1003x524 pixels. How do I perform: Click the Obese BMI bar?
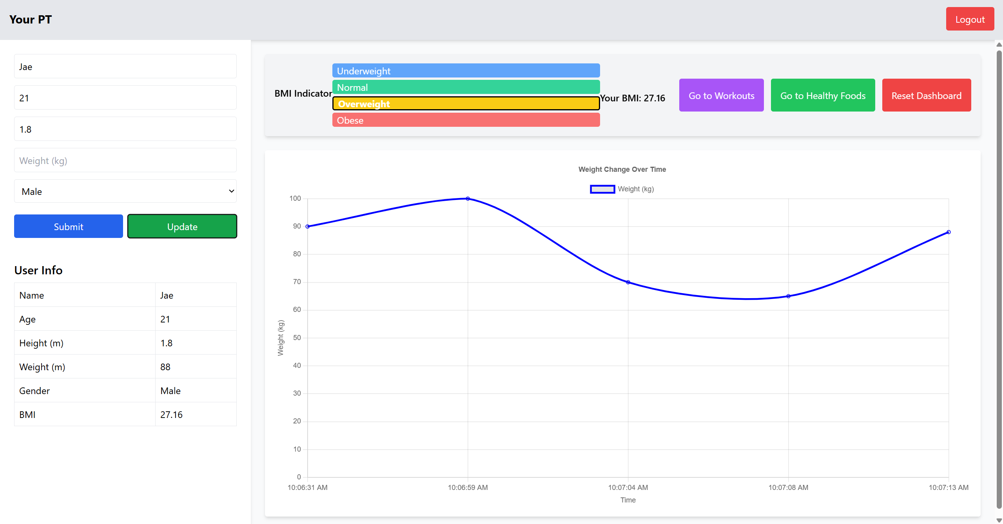tap(466, 120)
